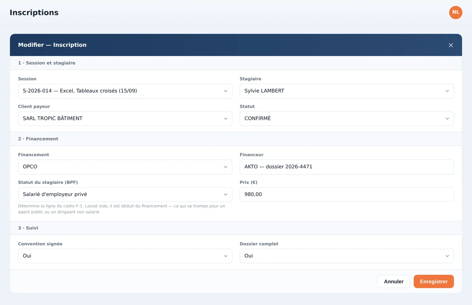Open the Convention signée dropdown

(x=125, y=256)
